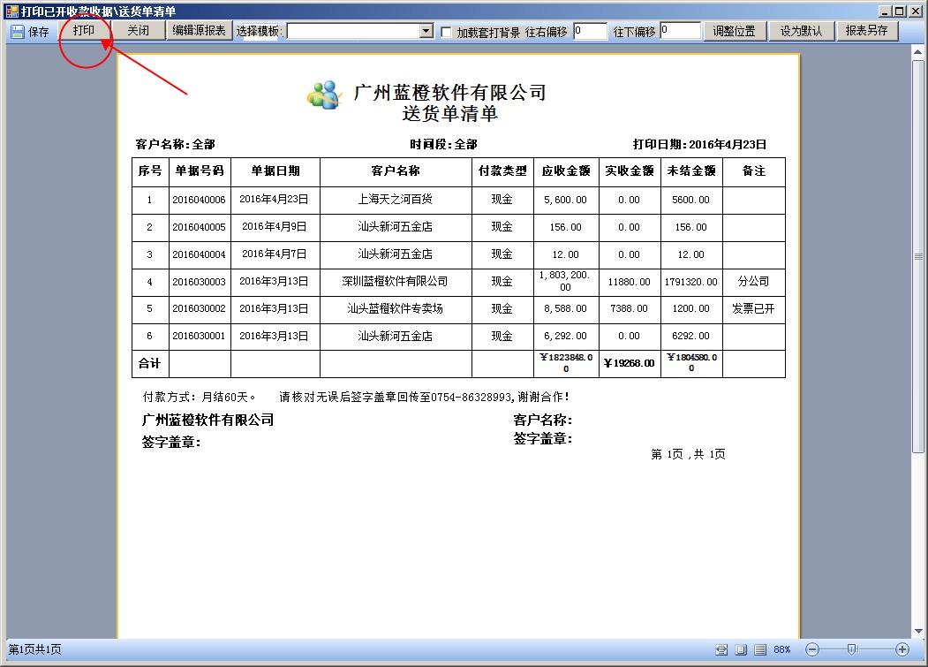Screen dimensions: 928x667
Task: Enable 加载套打背景 checkbox
Action: (x=446, y=32)
